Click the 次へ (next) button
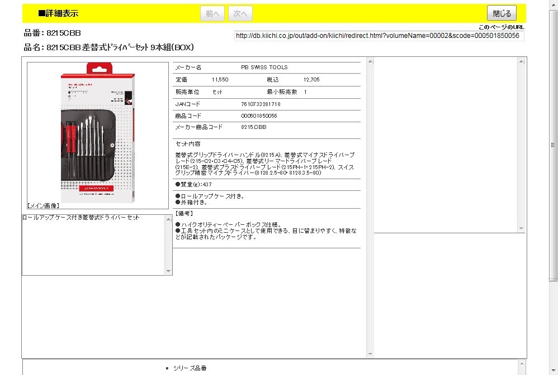The width and height of the screenshot is (558, 375). pyautogui.click(x=240, y=13)
